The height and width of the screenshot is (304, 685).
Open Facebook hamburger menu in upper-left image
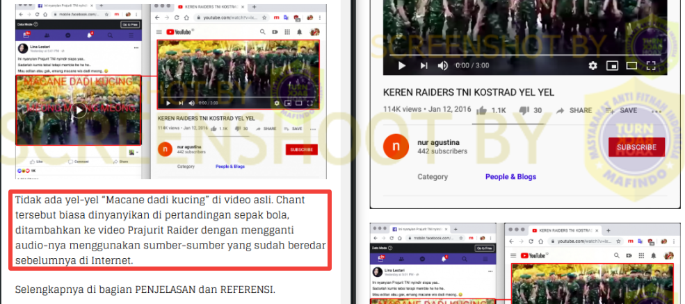[x=131, y=35]
